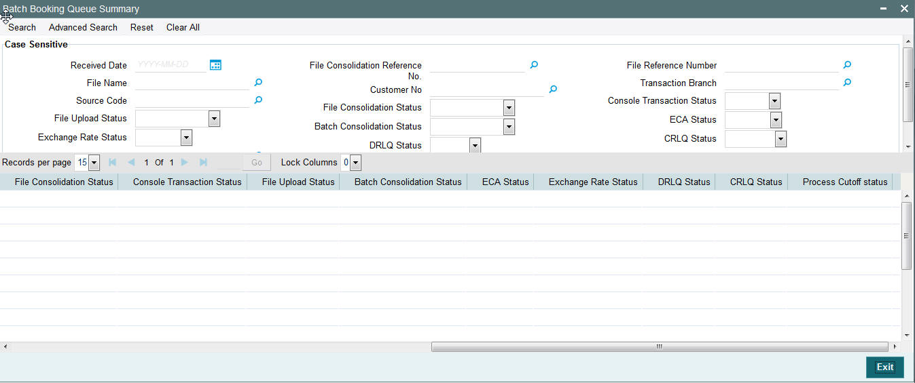
Task: Focus the File Name input field
Action: click(192, 83)
